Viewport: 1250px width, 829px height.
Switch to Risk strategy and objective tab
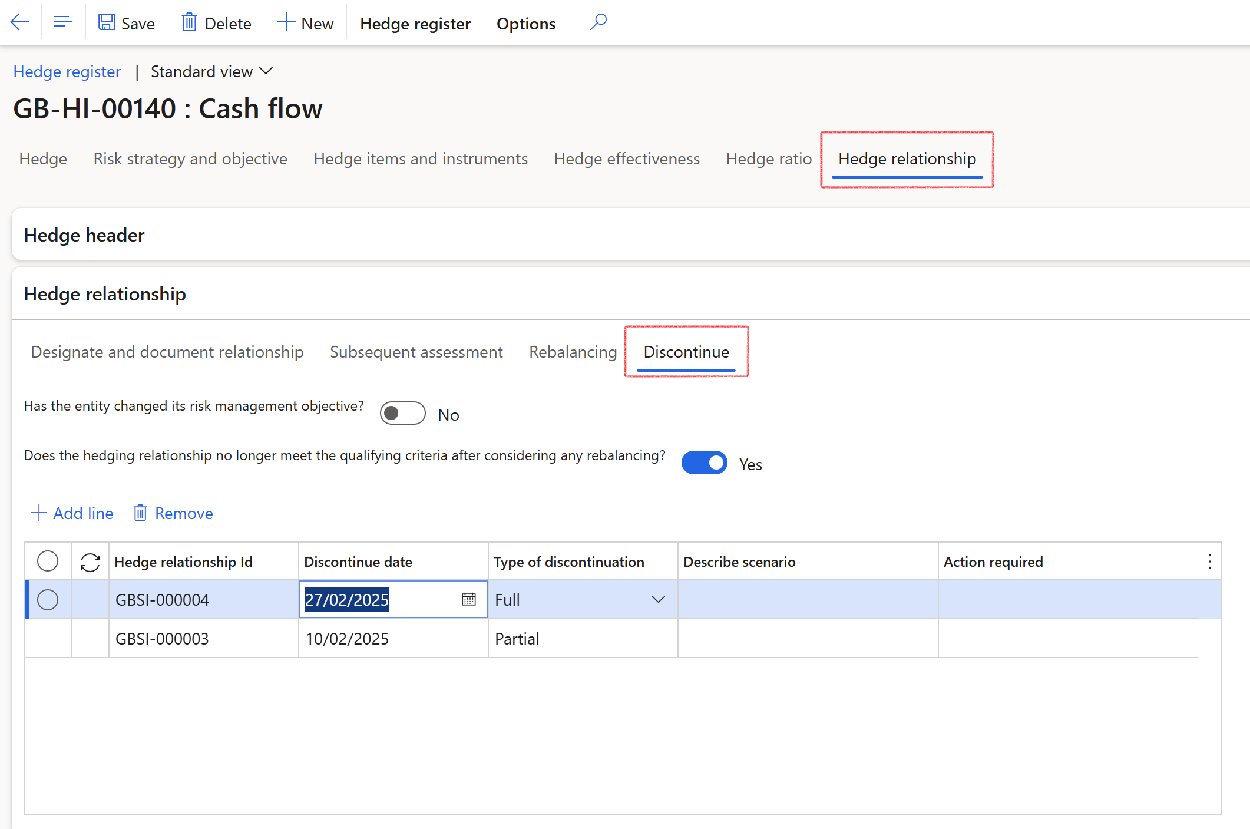190,158
